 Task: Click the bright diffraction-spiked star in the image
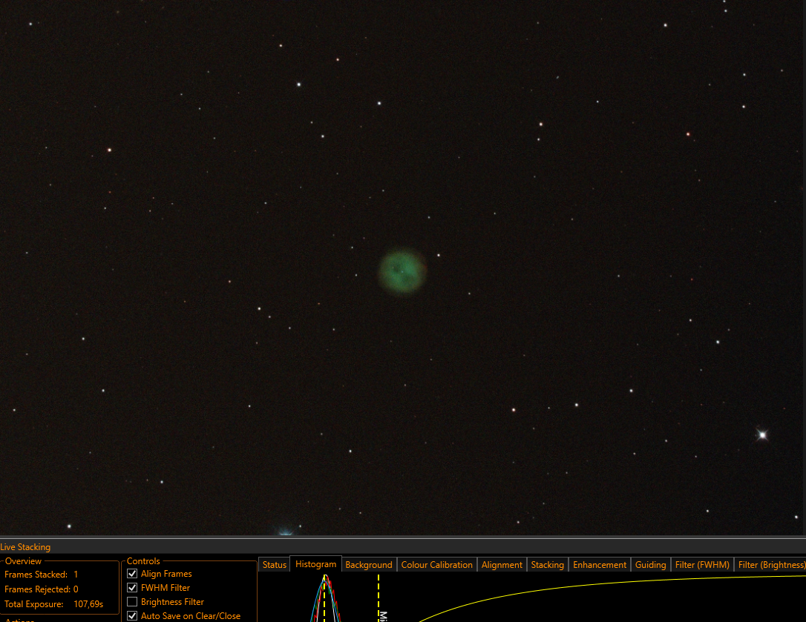pyautogui.click(x=762, y=435)
